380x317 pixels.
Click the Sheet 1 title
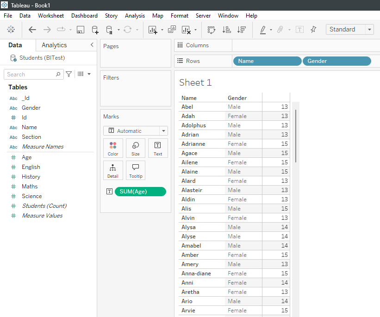196,83
